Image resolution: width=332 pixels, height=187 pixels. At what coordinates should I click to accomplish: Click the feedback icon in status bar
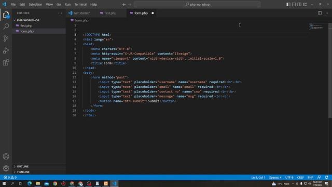tap(319, 177)
